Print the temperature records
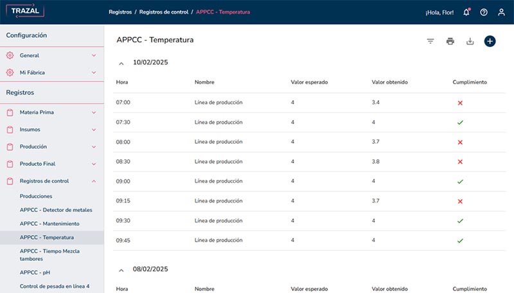 pos(450,41)
